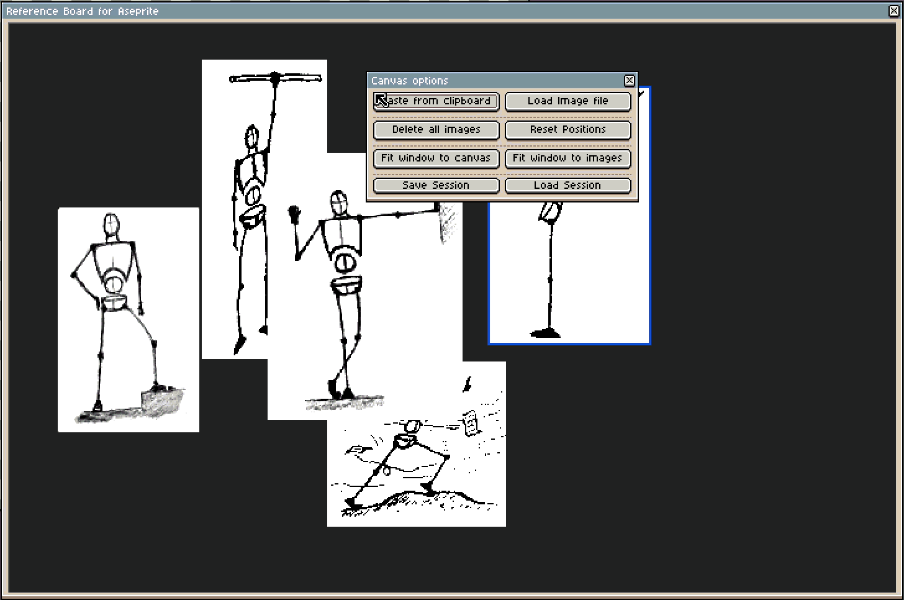Load Session from Canvas options
This screenshot has width=904, height=600.
click(567, 186)
